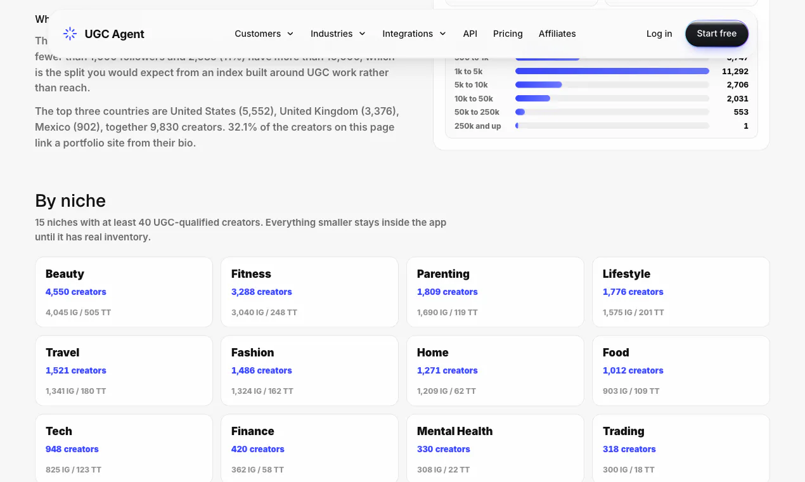Click the '1,575 IG / 201 TT' breakdown
This screenshot has width=805, height=482.
[x=633, y=313]
